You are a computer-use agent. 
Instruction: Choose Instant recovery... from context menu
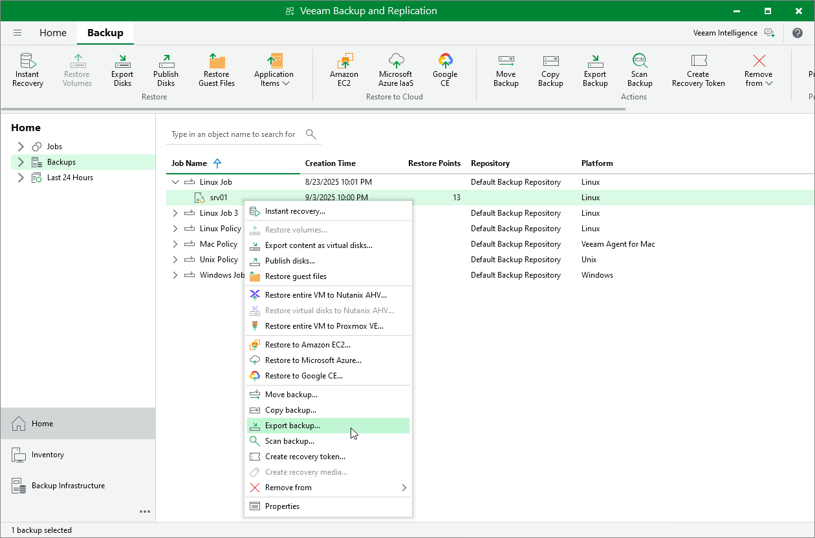[329, 211]
